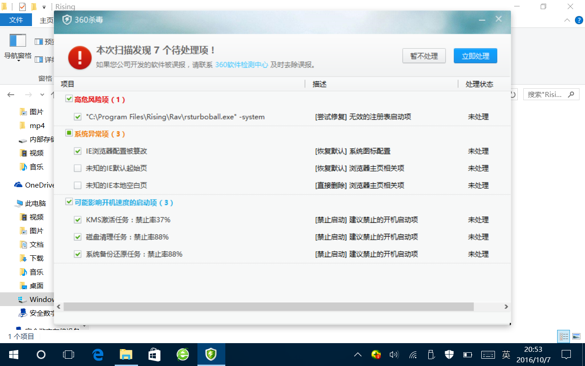Click the 暂不处理 button
Viewport: 585px width, 366px height.
(424, 56)
